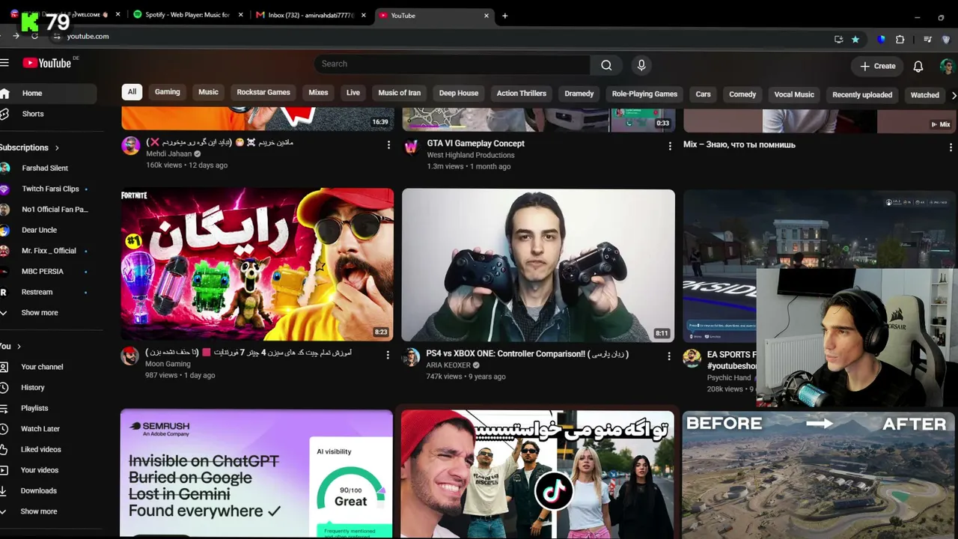Filter by Action Thrillers
Image resolution: width=958 pixels, height=539 pixels.
click(x=522, y=94)
